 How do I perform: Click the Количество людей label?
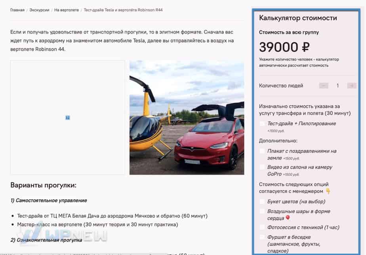point(281,86)
